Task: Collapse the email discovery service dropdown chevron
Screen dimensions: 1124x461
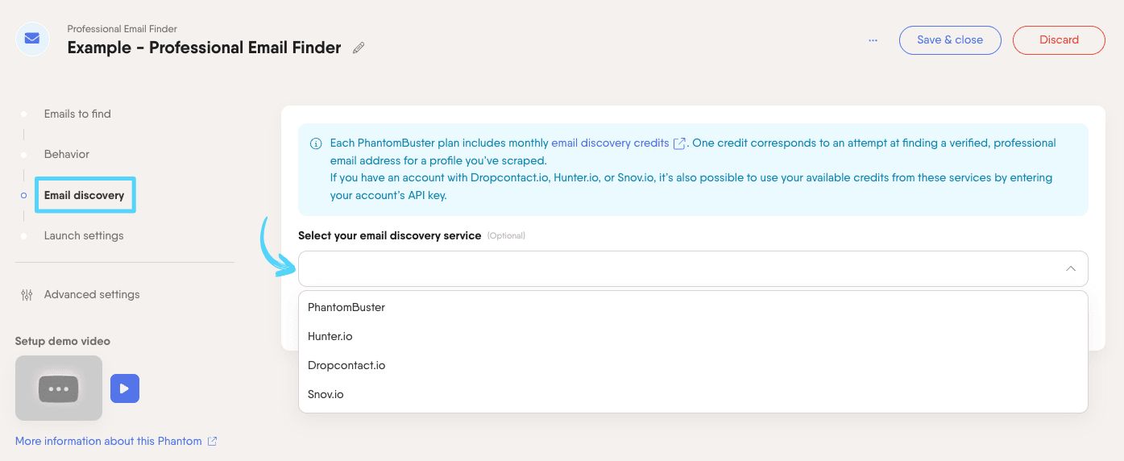Action: pyautogui.click(x=1071, y=268)
